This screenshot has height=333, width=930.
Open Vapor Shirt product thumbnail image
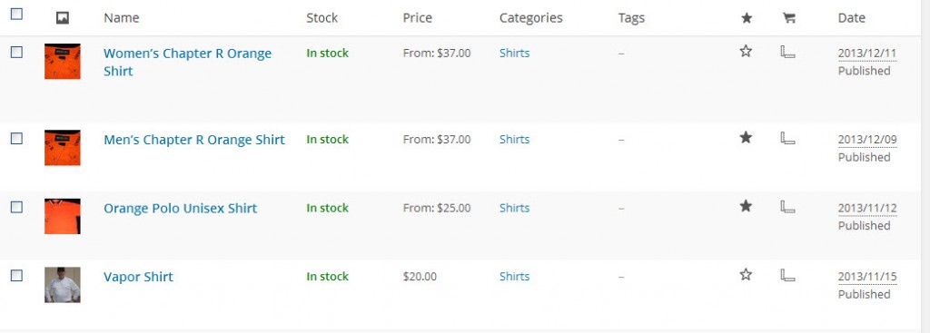63,285
